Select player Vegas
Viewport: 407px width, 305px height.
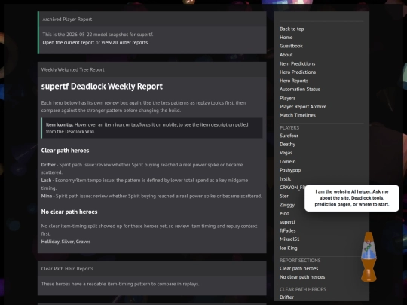(286, 153)
